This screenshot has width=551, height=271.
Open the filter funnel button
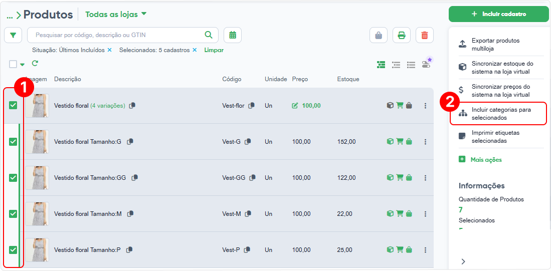pyautogui.click(x=13, y=35)
